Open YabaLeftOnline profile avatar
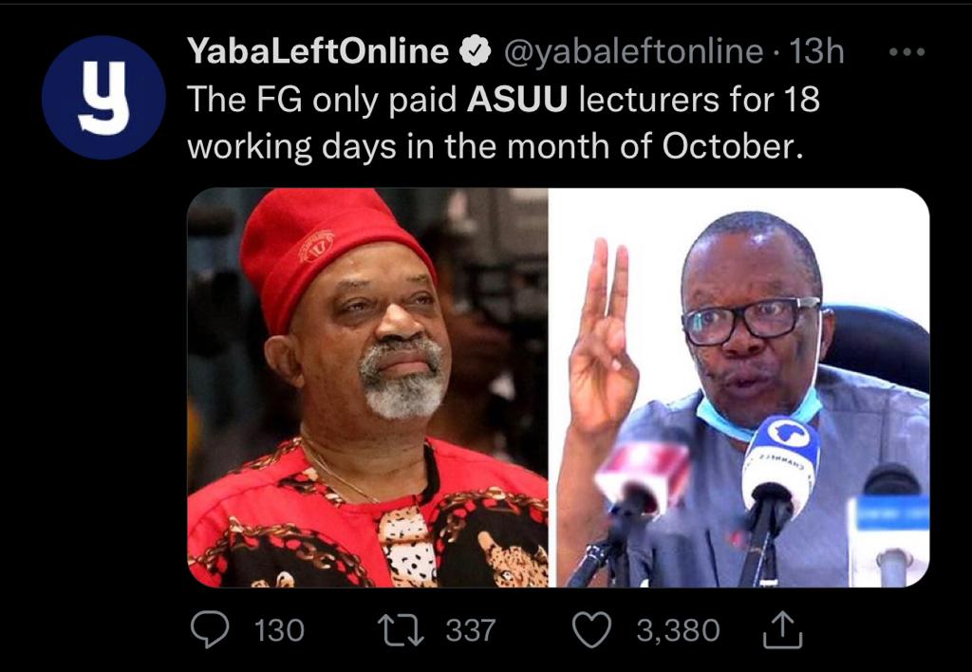This screenshot has height=672, width=972. coord(103,98)
